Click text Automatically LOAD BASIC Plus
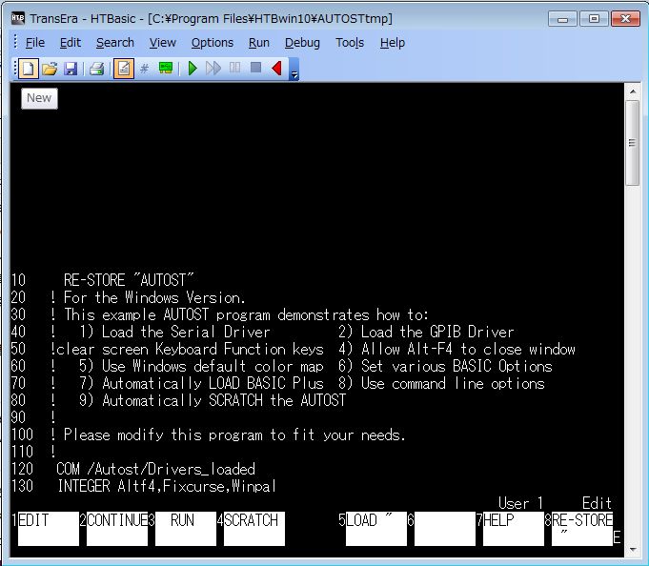This screenshot has width=649, height=566. (x=213, y=384)
